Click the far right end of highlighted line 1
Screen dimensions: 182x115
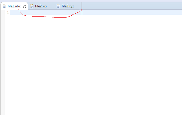click(180, 12)
